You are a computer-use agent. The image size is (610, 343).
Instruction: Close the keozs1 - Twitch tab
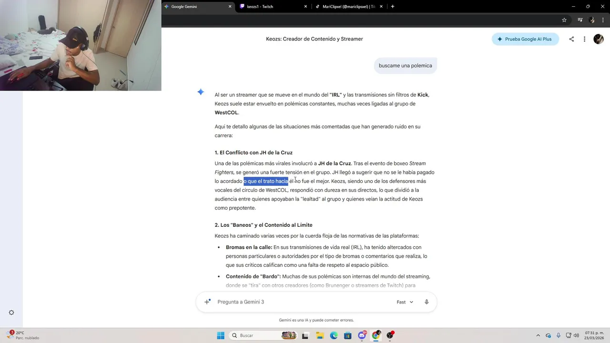(x=305, y=7)
